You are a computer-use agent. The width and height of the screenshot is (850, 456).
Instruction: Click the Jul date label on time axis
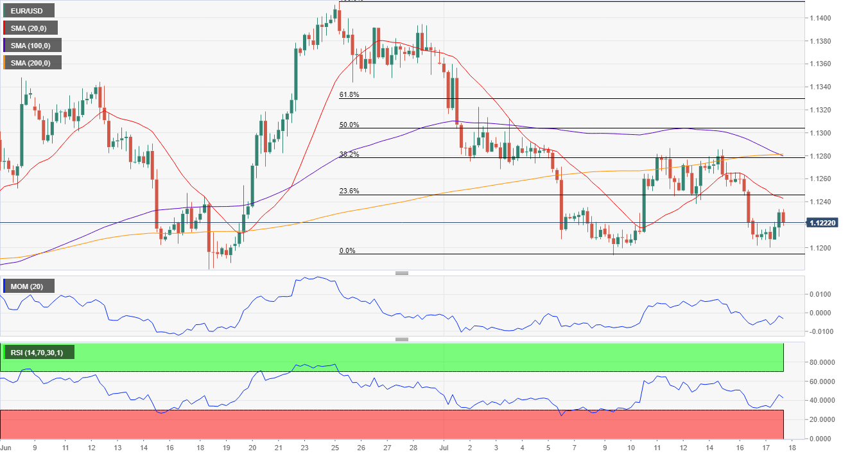443,446
